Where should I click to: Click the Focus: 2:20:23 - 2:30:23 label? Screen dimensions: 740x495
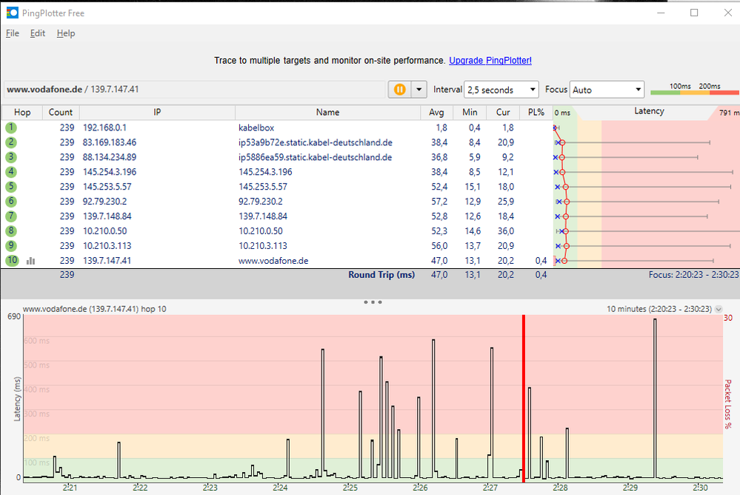click(x=693, y=274)
